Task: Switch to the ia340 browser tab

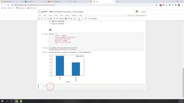Action: click(x=81, y=2)
